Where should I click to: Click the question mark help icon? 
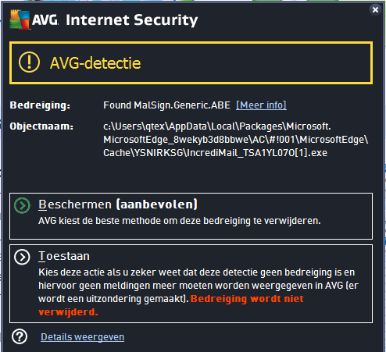(x=20, y=336)
